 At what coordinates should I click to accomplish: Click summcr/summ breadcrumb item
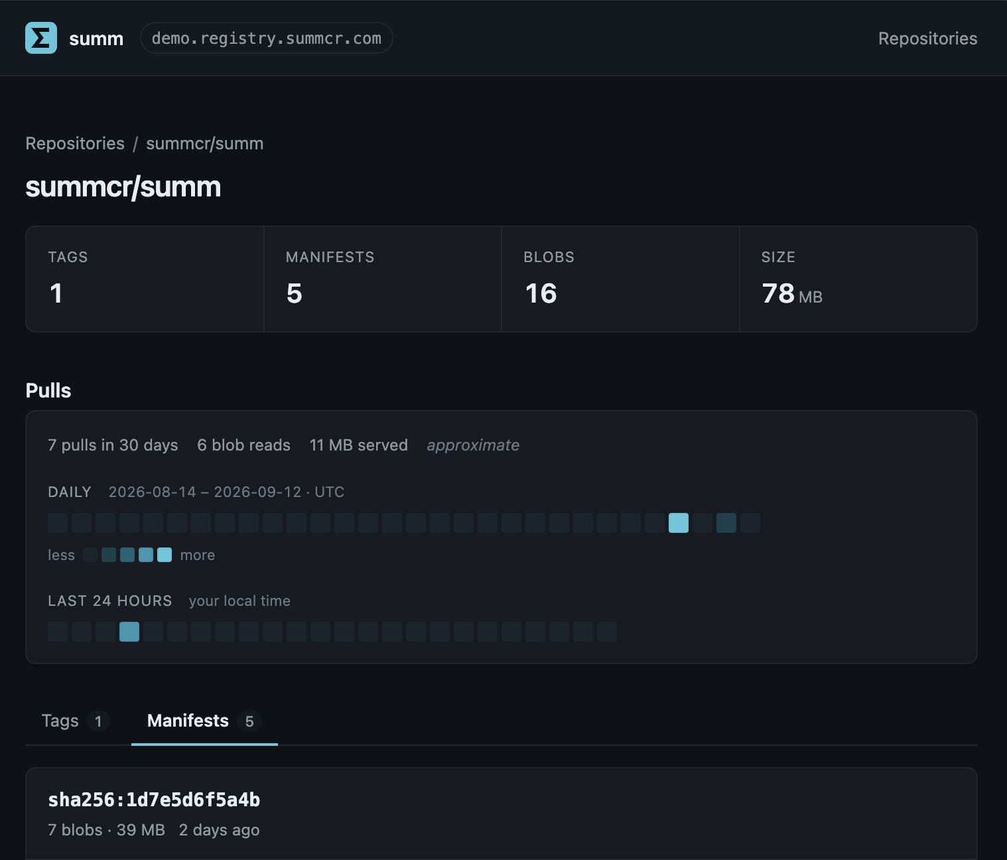click(205, 143)
